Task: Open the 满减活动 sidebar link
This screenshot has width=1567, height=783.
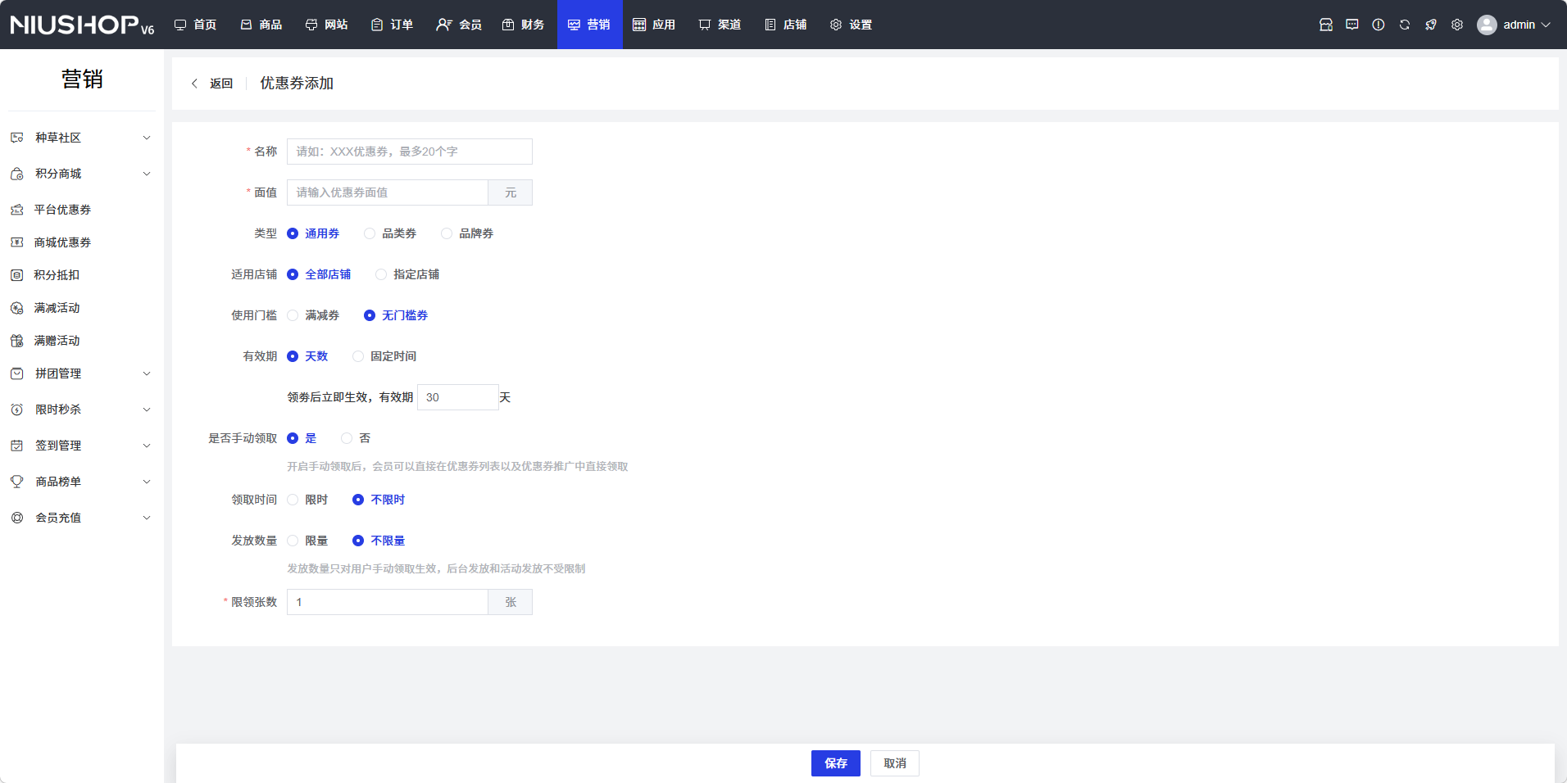Action: 57,308
